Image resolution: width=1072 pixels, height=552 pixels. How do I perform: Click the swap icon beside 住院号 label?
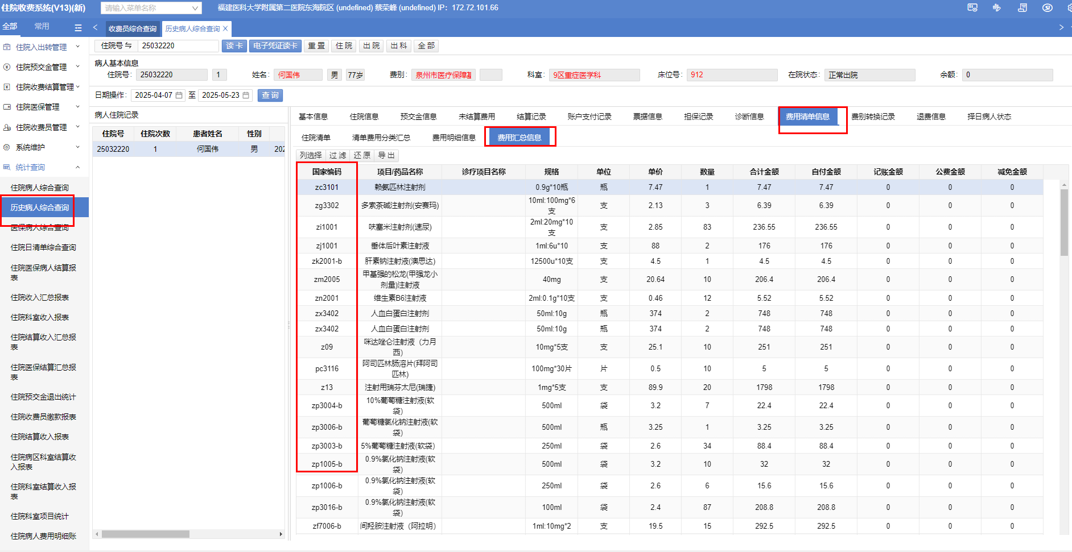coord(128,45)
